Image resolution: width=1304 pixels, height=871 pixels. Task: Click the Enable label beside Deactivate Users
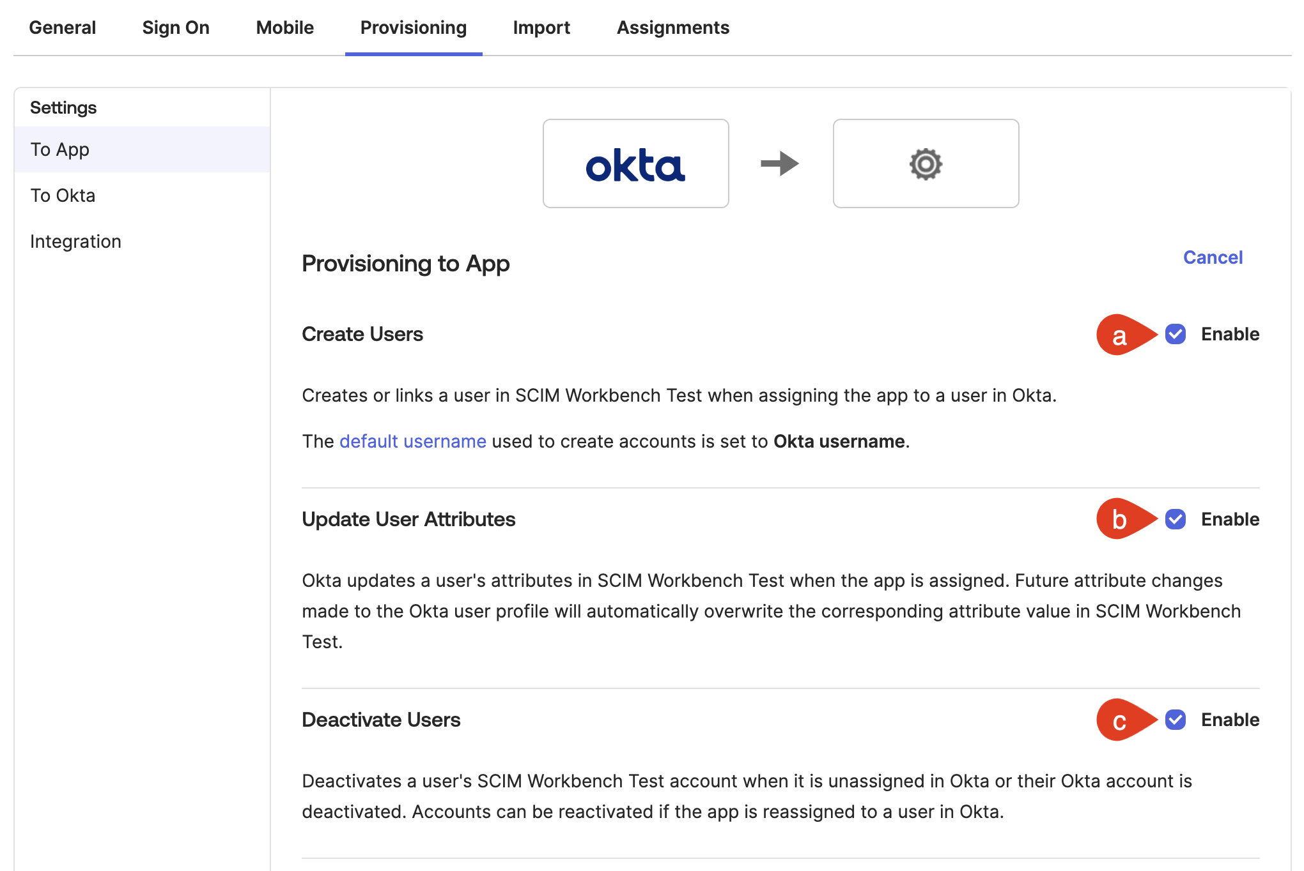tap(1230, 720)
